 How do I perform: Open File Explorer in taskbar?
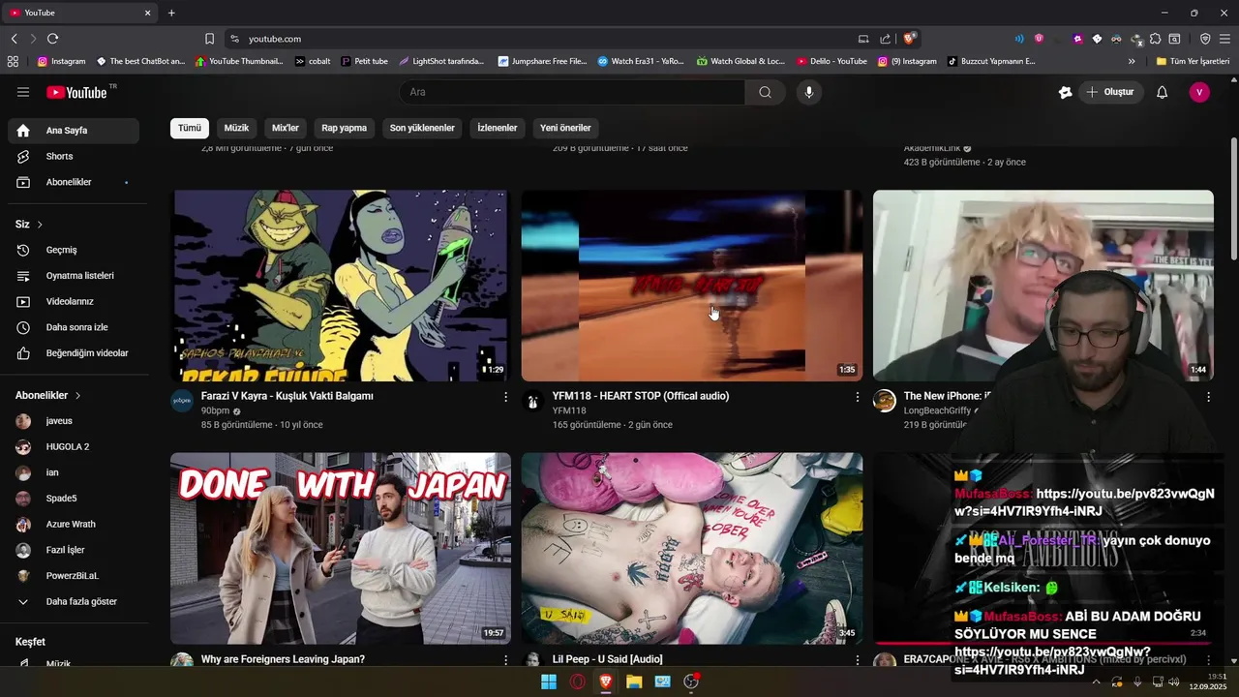pos(634,682)
